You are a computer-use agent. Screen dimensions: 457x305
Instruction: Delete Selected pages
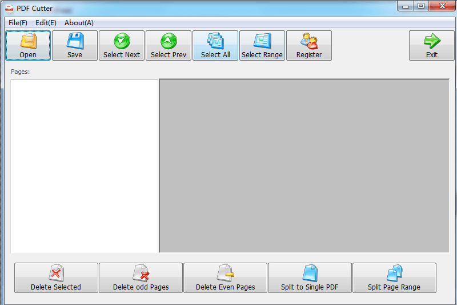[x=56, y=278]
